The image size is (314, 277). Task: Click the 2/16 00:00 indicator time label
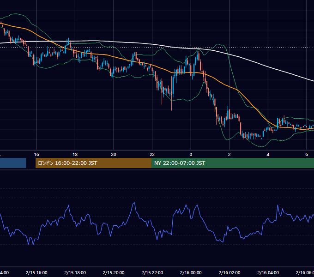pyautogui.click(x=191, y=272)
